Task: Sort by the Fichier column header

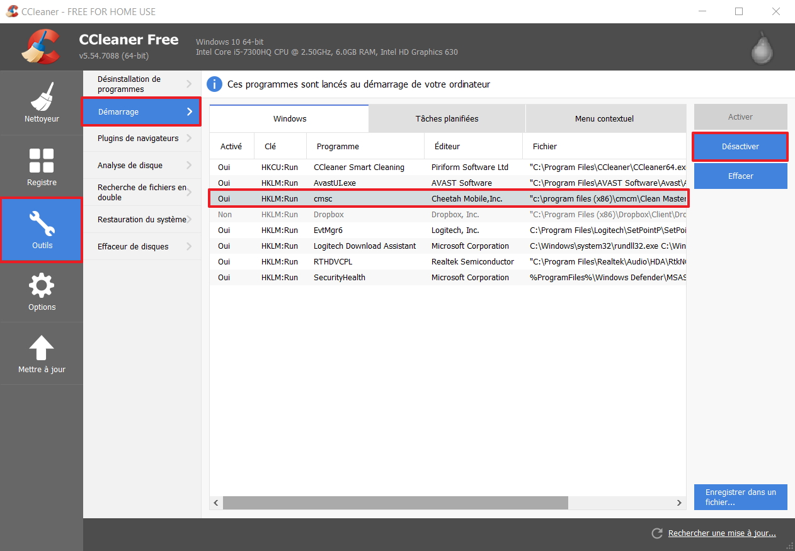Action: point(604,146)
